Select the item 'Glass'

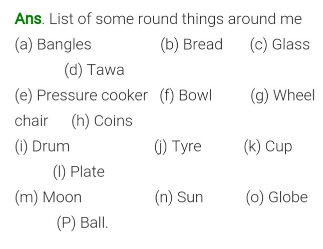pos(291,44)
